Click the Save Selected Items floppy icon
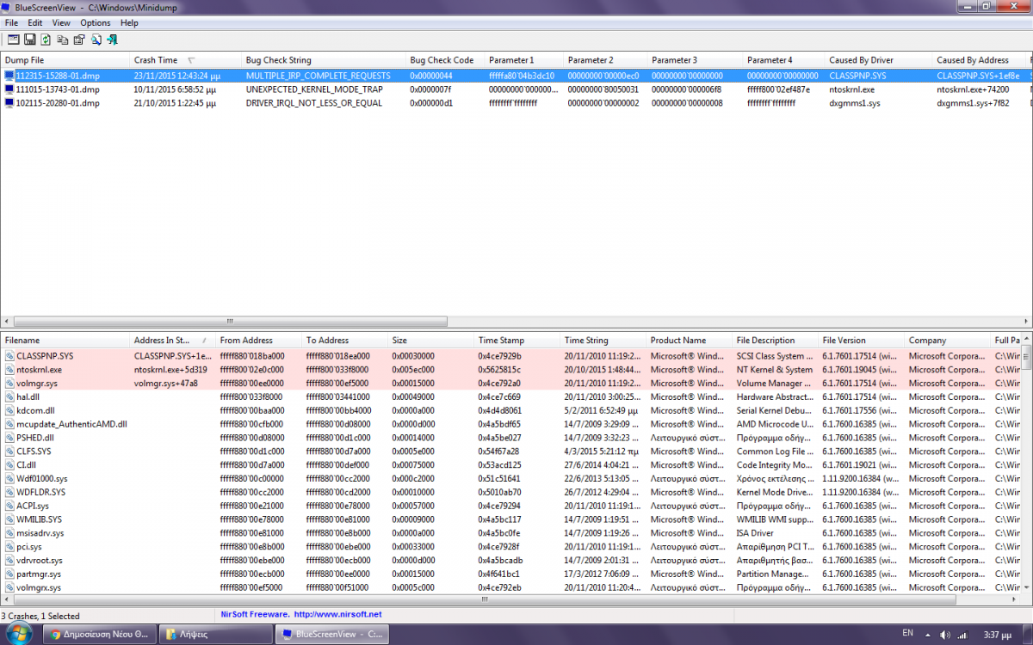 [x=29, y=40]
